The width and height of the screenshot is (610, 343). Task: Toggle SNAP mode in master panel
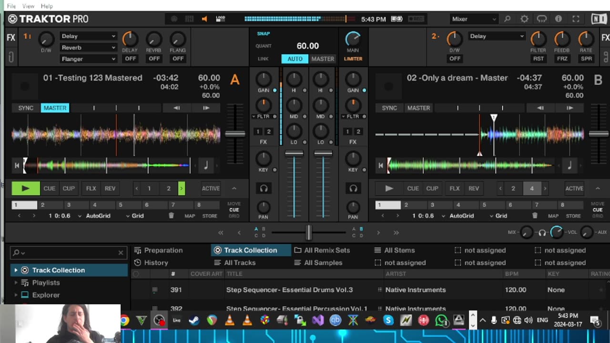(264, 34)
